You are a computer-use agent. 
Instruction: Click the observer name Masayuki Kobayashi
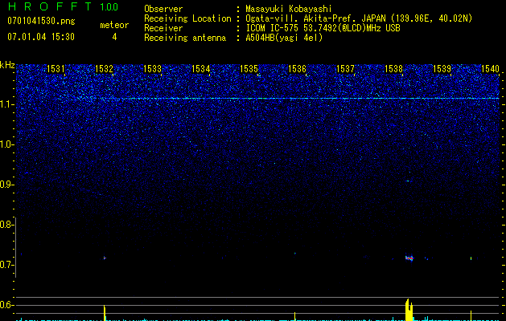click(x=289, y=9)
